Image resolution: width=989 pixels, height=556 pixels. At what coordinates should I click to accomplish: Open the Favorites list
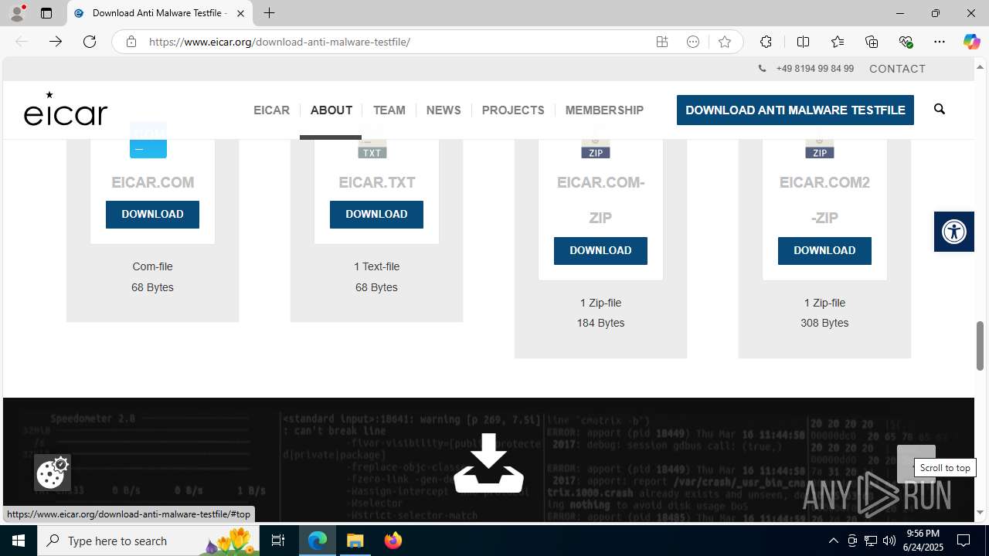(838, 42)
